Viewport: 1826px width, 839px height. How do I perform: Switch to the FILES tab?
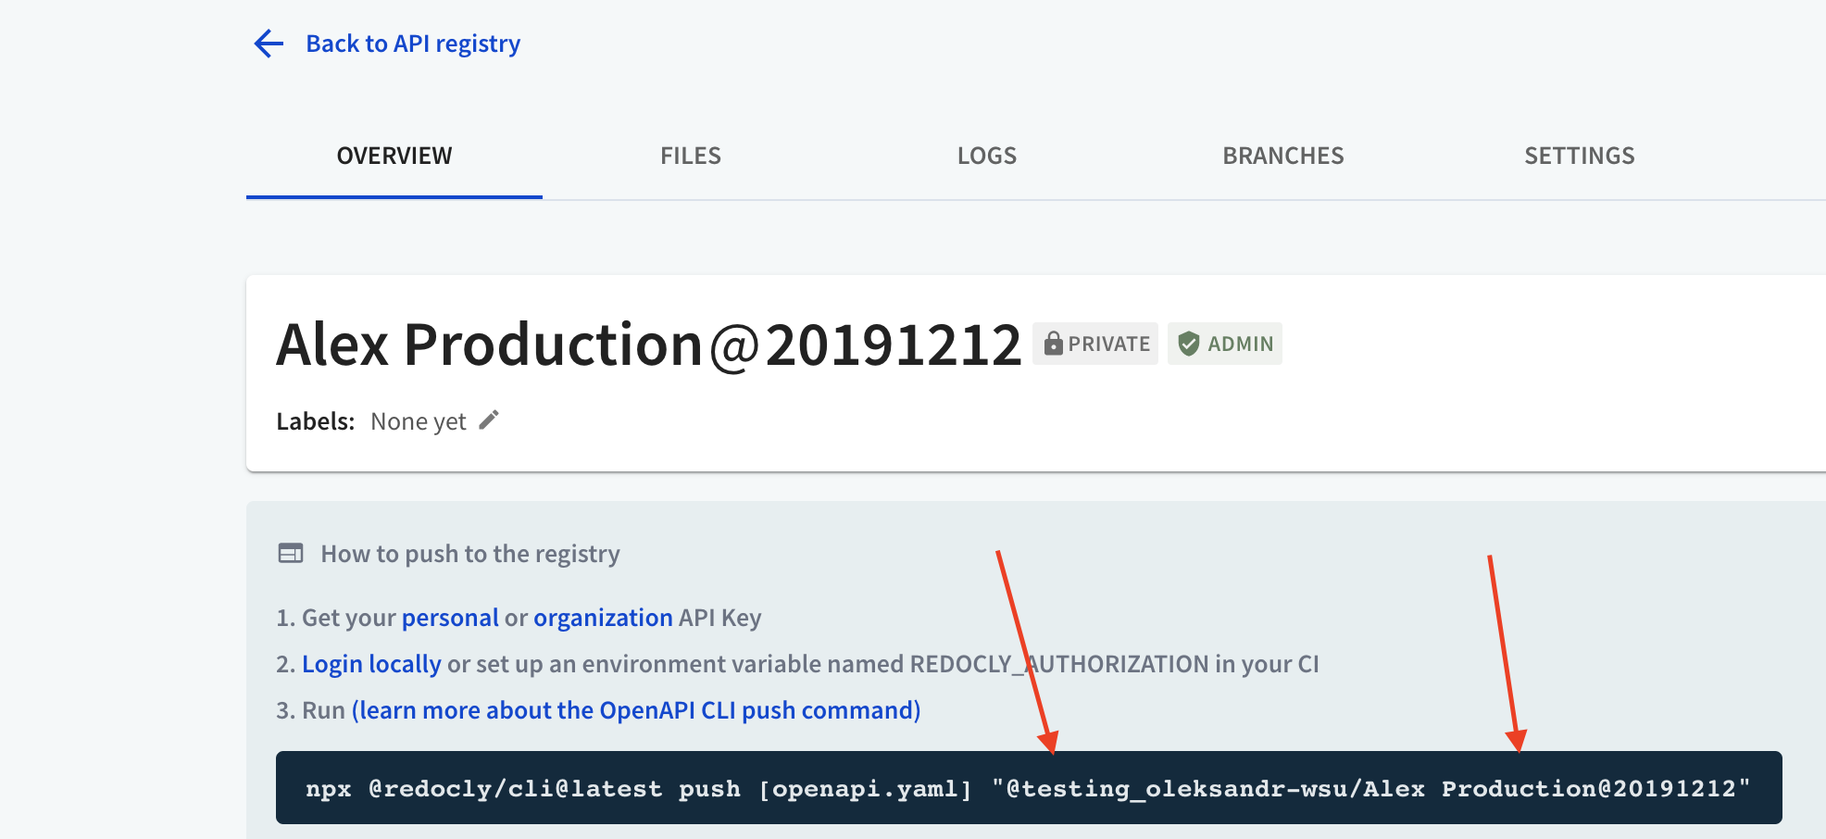click(690, 156)
